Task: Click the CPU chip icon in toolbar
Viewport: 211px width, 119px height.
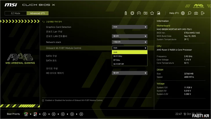Action: click(132, 13)
